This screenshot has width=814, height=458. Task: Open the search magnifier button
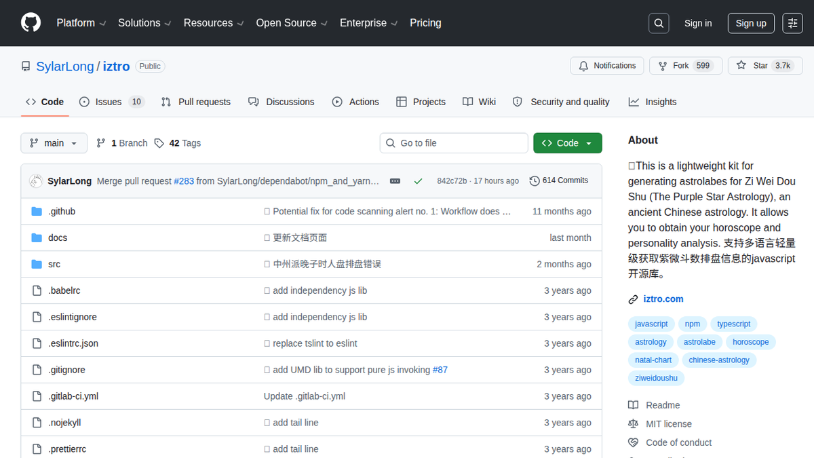[659, 23]
